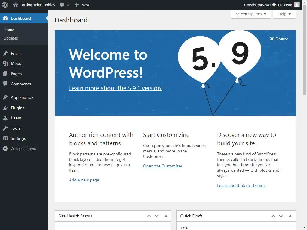Click the Users person icon

[5, 118]
